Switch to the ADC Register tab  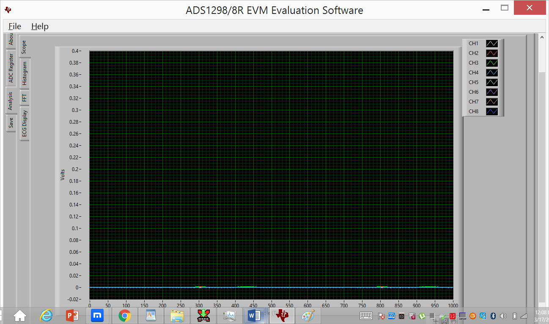(x=11, y=68)
